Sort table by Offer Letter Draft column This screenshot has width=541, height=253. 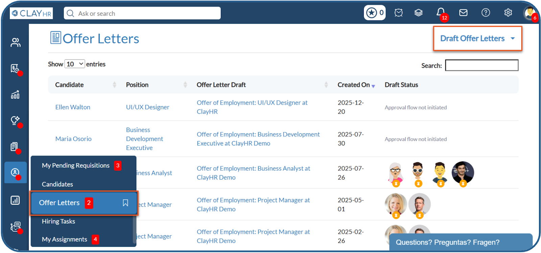point(262,85)
